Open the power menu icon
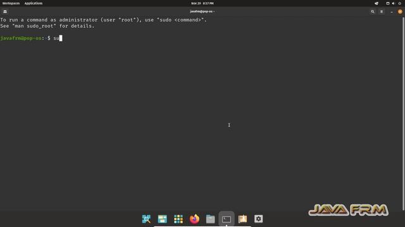 coord(399,3)
